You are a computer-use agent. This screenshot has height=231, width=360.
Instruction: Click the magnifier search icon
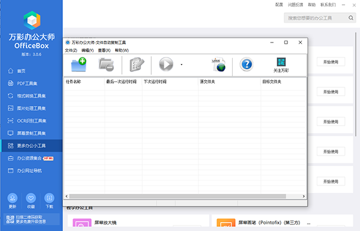351,18
